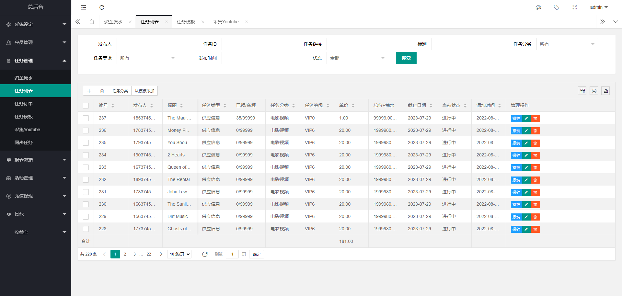This screenshot has width=622, height=296.
Task: Click the 任务分类 toolbar button
Action: (120, 91)
